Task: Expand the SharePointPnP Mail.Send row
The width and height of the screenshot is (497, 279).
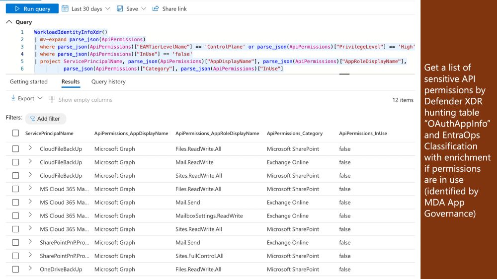Action: click(30, 242)
